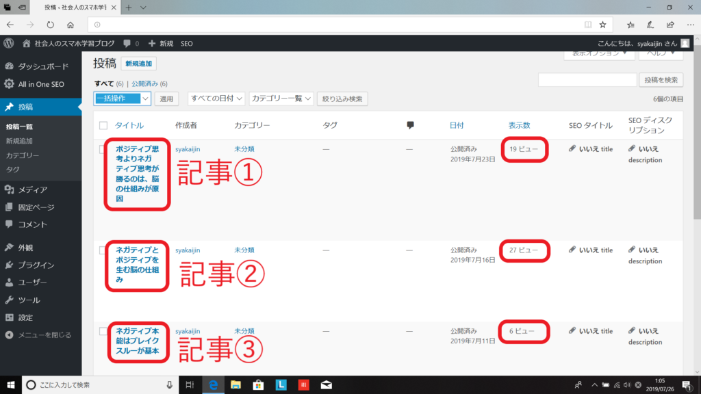Open the メディア menu in sidebar

[x=33, y=189]
